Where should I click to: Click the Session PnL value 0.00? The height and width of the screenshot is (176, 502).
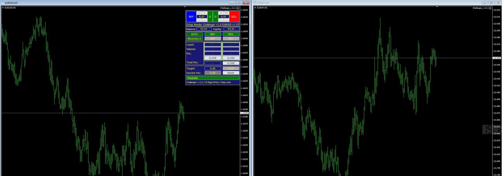point(212,73)
